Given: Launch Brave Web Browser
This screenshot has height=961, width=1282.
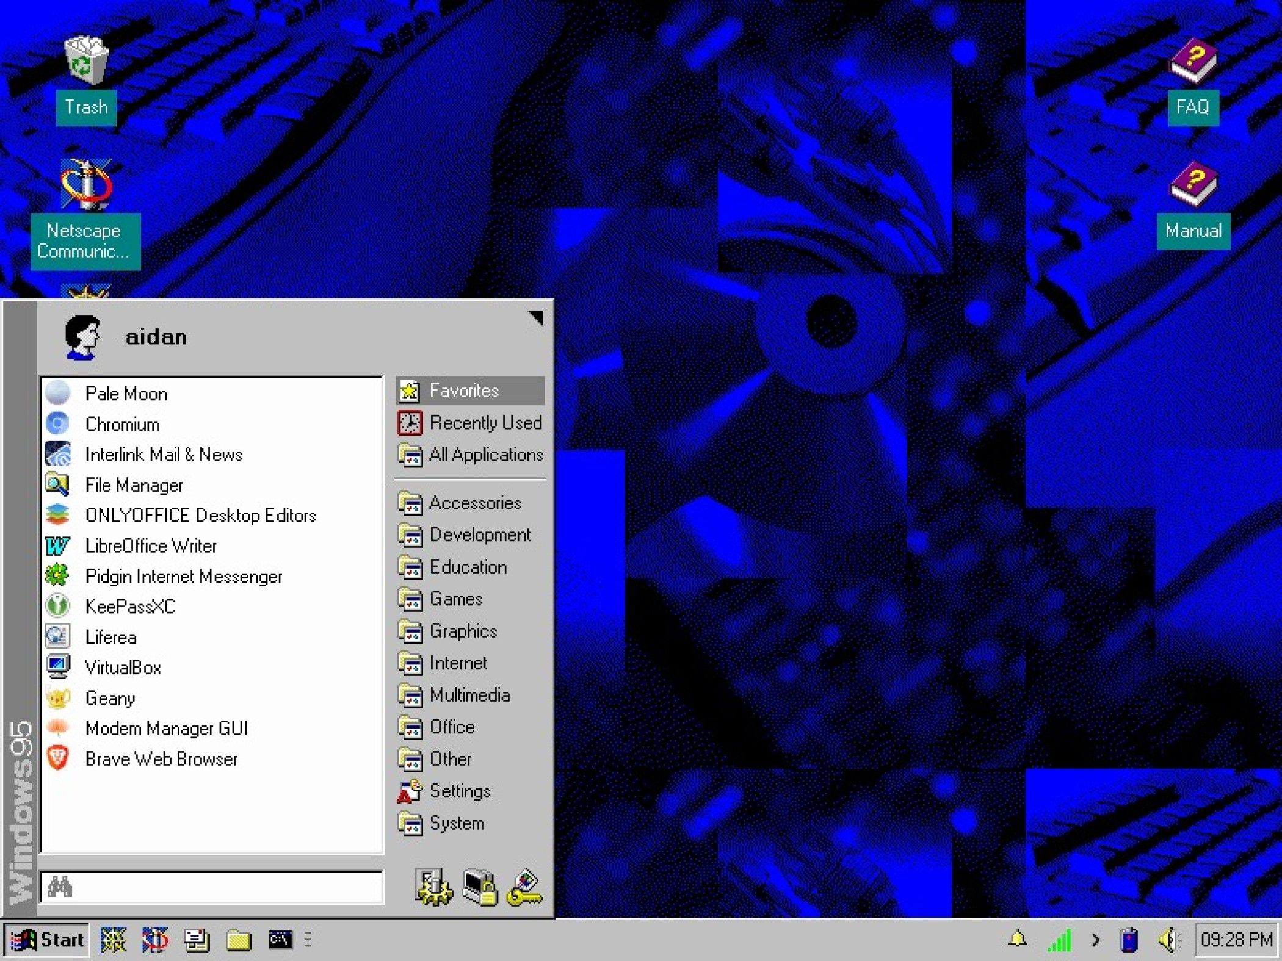Looking at the screenshot, I should (x=161, y=759).
